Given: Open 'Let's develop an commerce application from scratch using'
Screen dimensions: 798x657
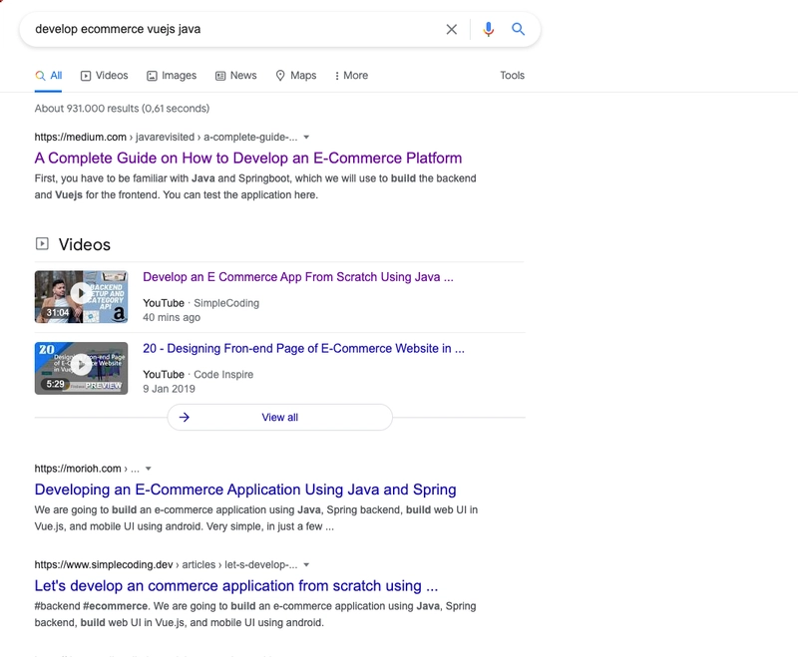Looking at the screenshot, I should tap(236, 586).
